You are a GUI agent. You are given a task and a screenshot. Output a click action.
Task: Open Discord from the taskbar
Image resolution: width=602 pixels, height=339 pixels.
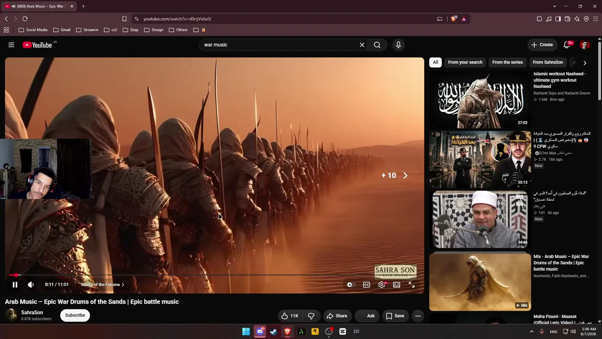[260, 331]
